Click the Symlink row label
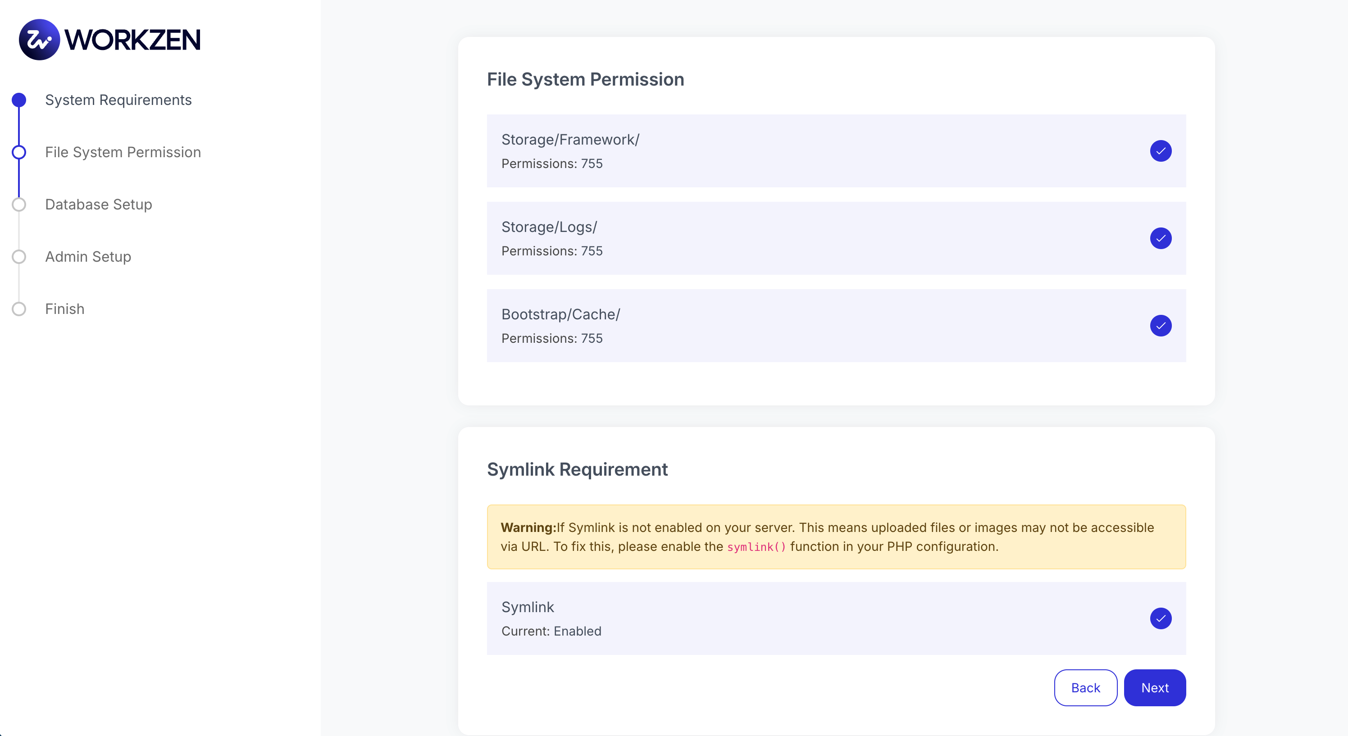 [x=528, y=607]
